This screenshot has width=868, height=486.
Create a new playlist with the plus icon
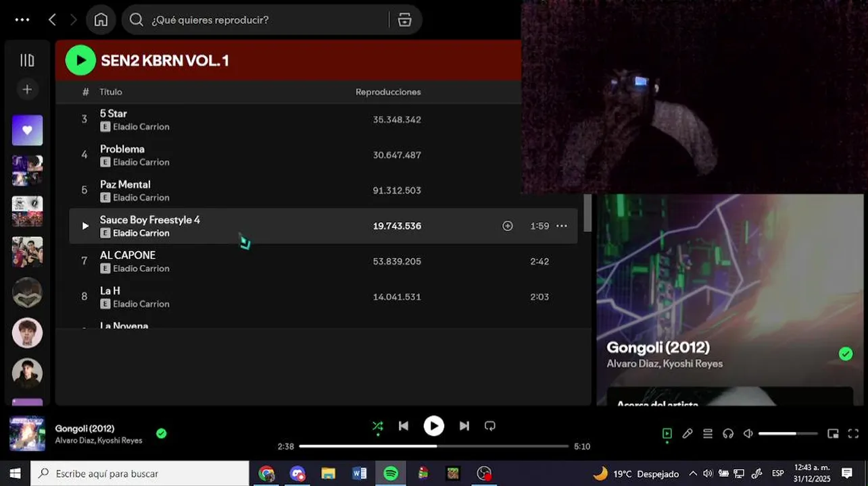tap(27, 89)
